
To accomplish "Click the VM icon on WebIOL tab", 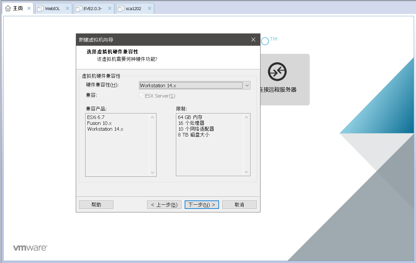I will point(40,9).
